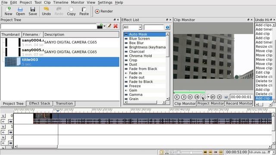Screen dimensions: 276x155
Task: Click the effect info button
Action: coord(167,27)
